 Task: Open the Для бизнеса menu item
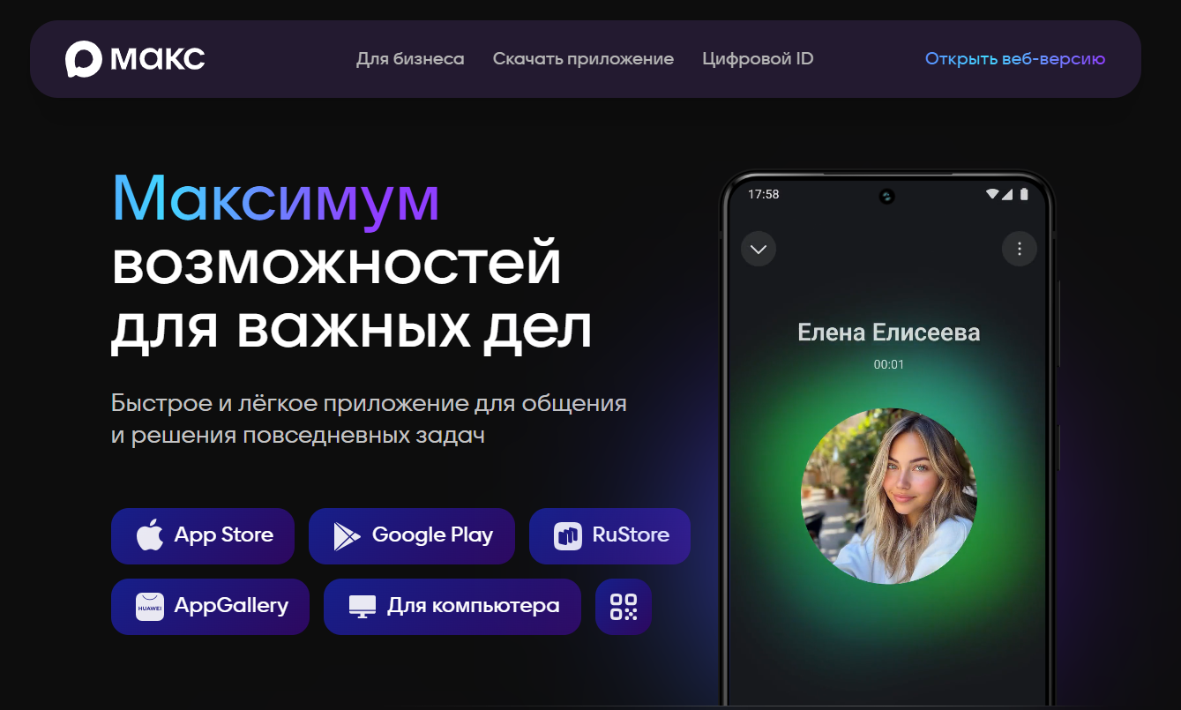pos(410,59)
